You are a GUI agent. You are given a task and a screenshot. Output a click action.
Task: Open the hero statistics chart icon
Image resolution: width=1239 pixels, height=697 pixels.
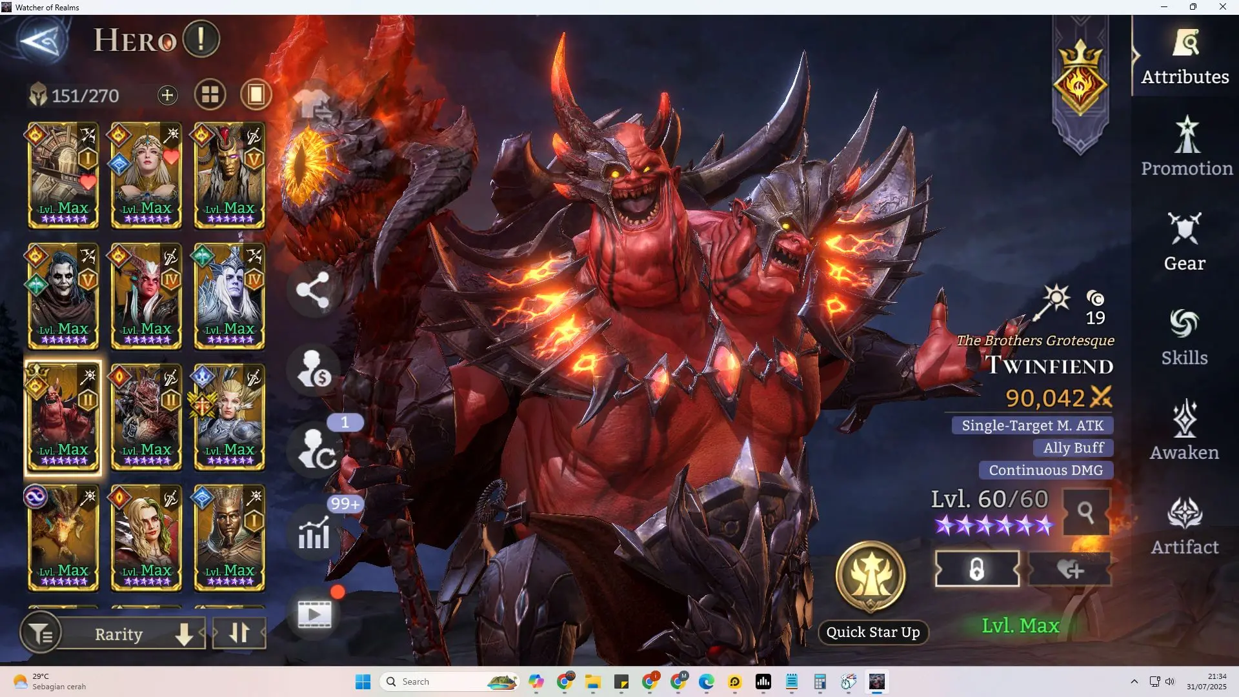pos(314,533)
